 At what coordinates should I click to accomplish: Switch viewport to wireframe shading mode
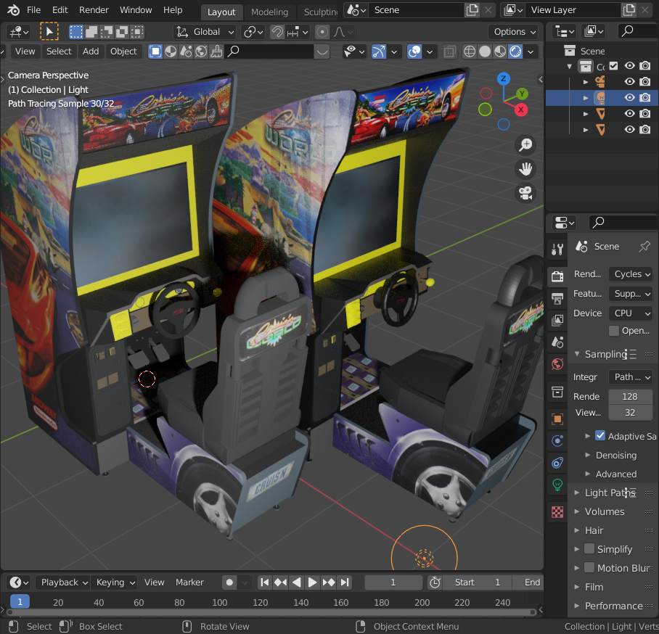pos(469,51)
